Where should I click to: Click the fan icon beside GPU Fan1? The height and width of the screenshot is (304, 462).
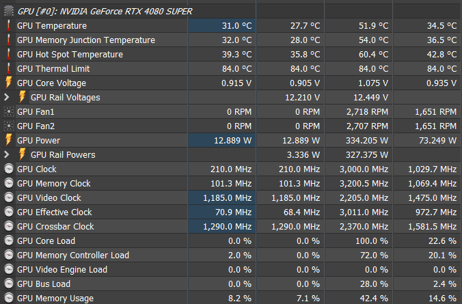tap(9, 111)
